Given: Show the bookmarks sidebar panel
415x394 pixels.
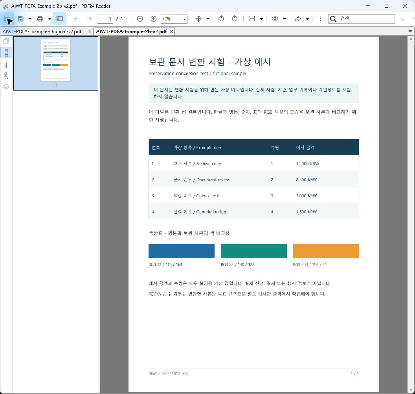Looking at the screenshot, I should [x=6, y=41].
